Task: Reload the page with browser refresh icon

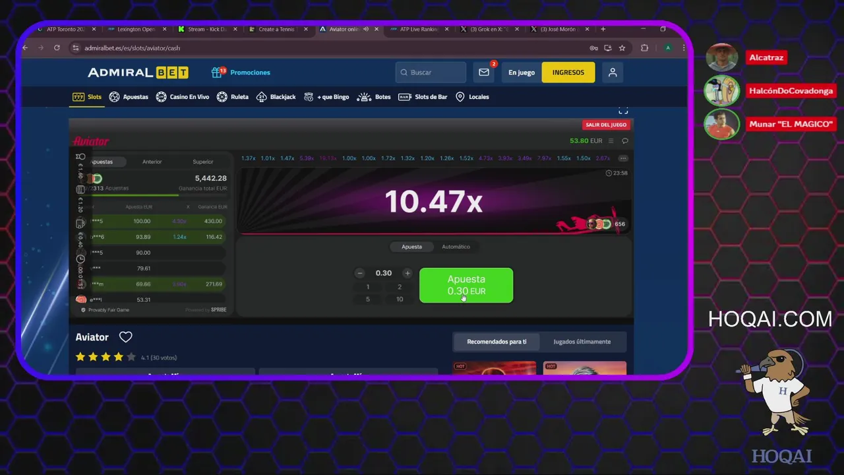Action: 57,48
